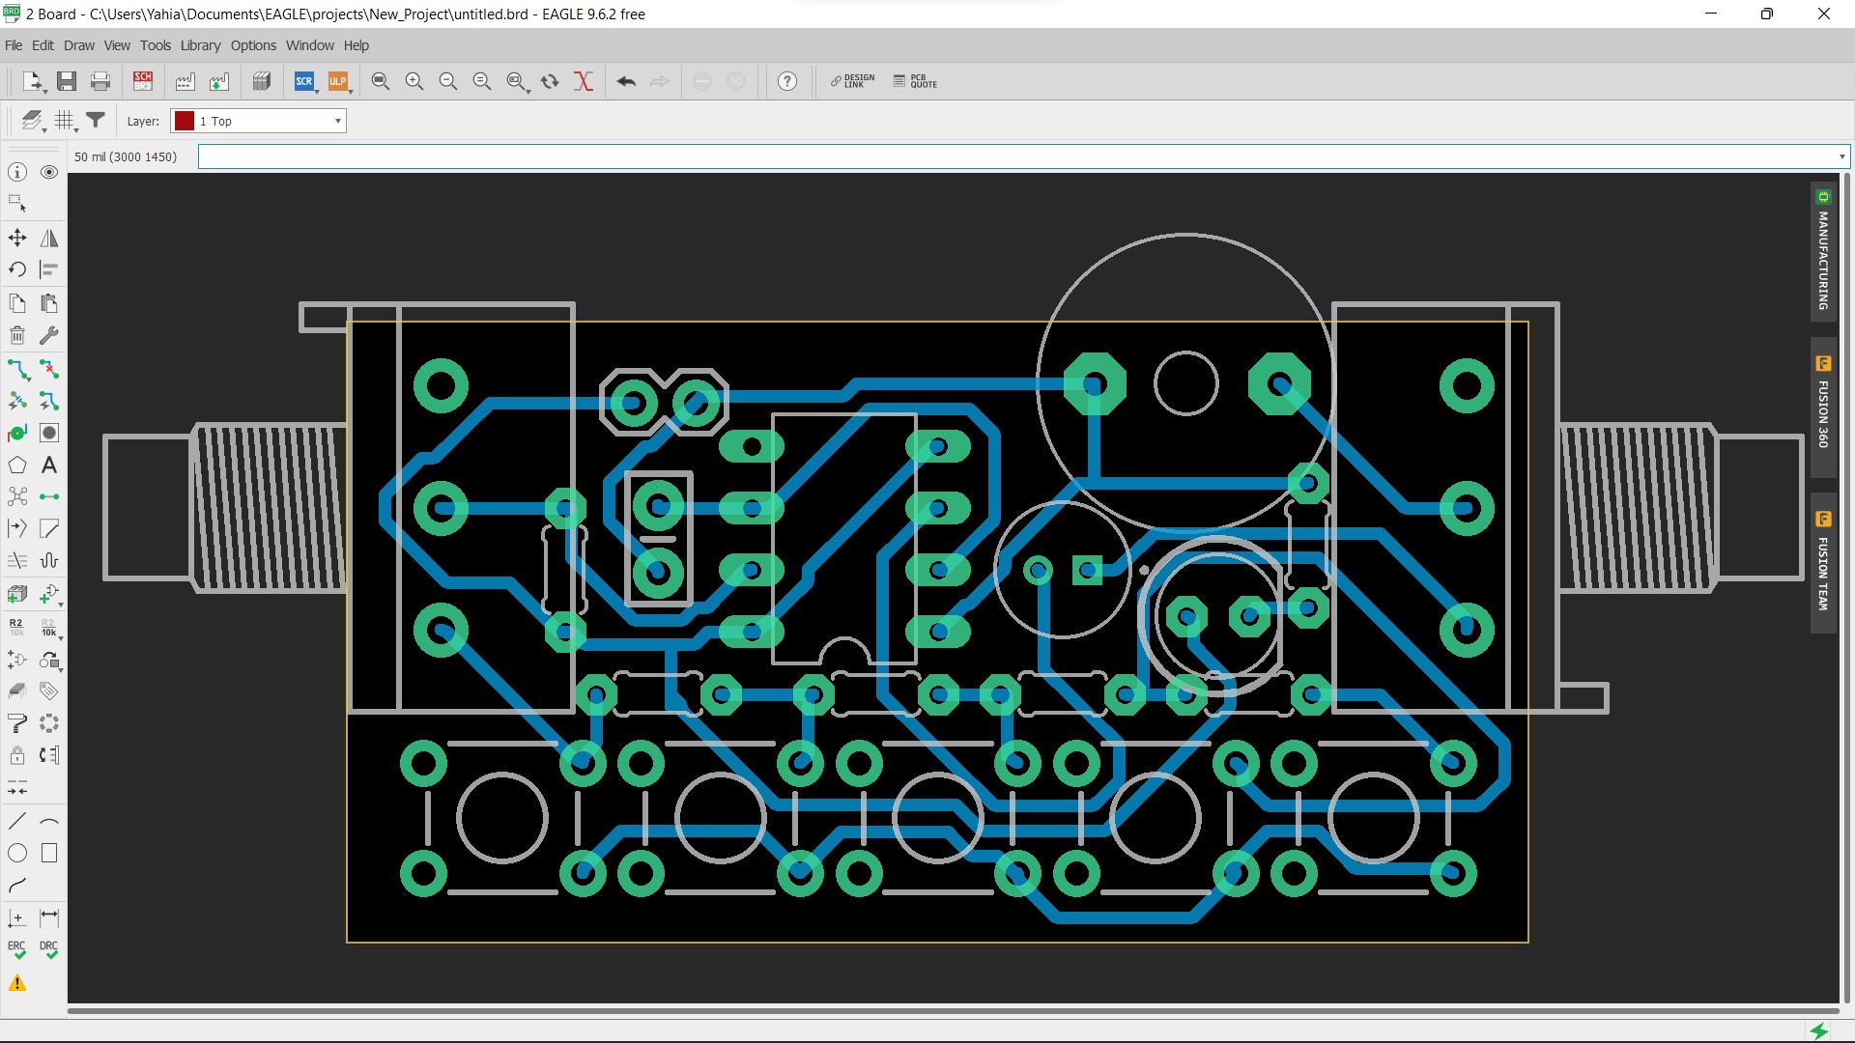Image resolution: width=1855 pixels, height=1043 pixels.
Task: Toggle the Lock tool
Action: [17, 755]
